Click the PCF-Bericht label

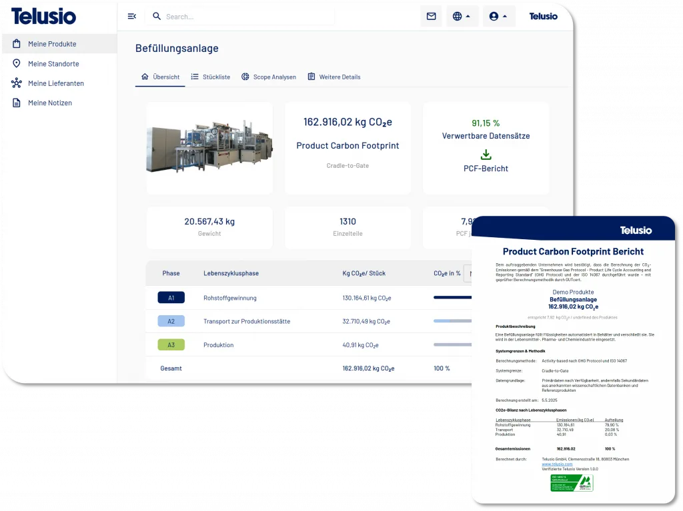[x=486, y=169]
